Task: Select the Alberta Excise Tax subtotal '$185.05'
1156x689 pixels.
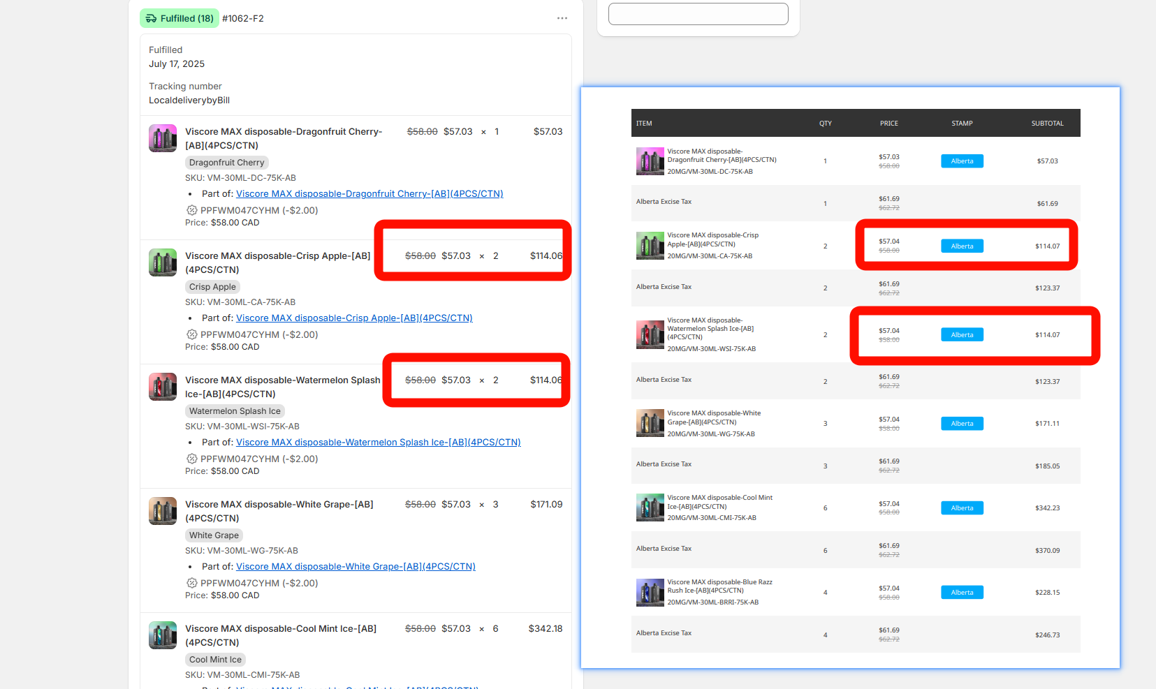Action: (1048, 466)
